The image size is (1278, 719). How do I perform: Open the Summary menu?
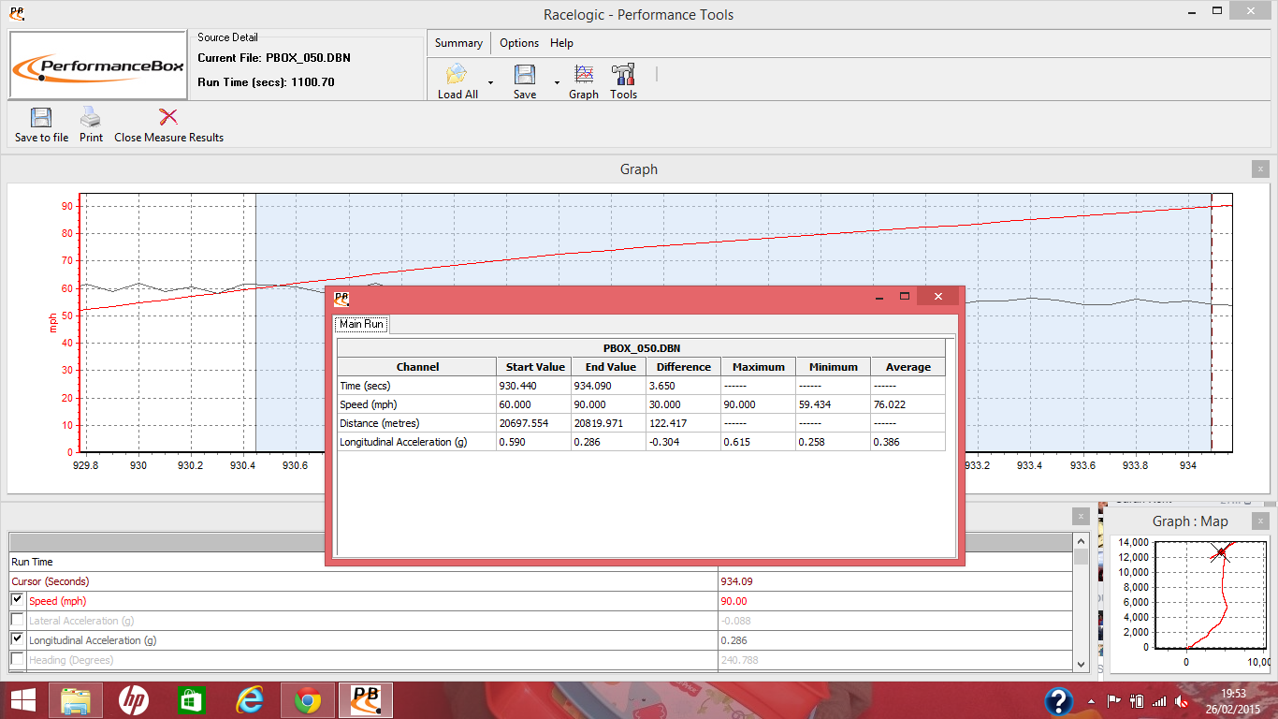pyautogui.click(x=458, y=43)
